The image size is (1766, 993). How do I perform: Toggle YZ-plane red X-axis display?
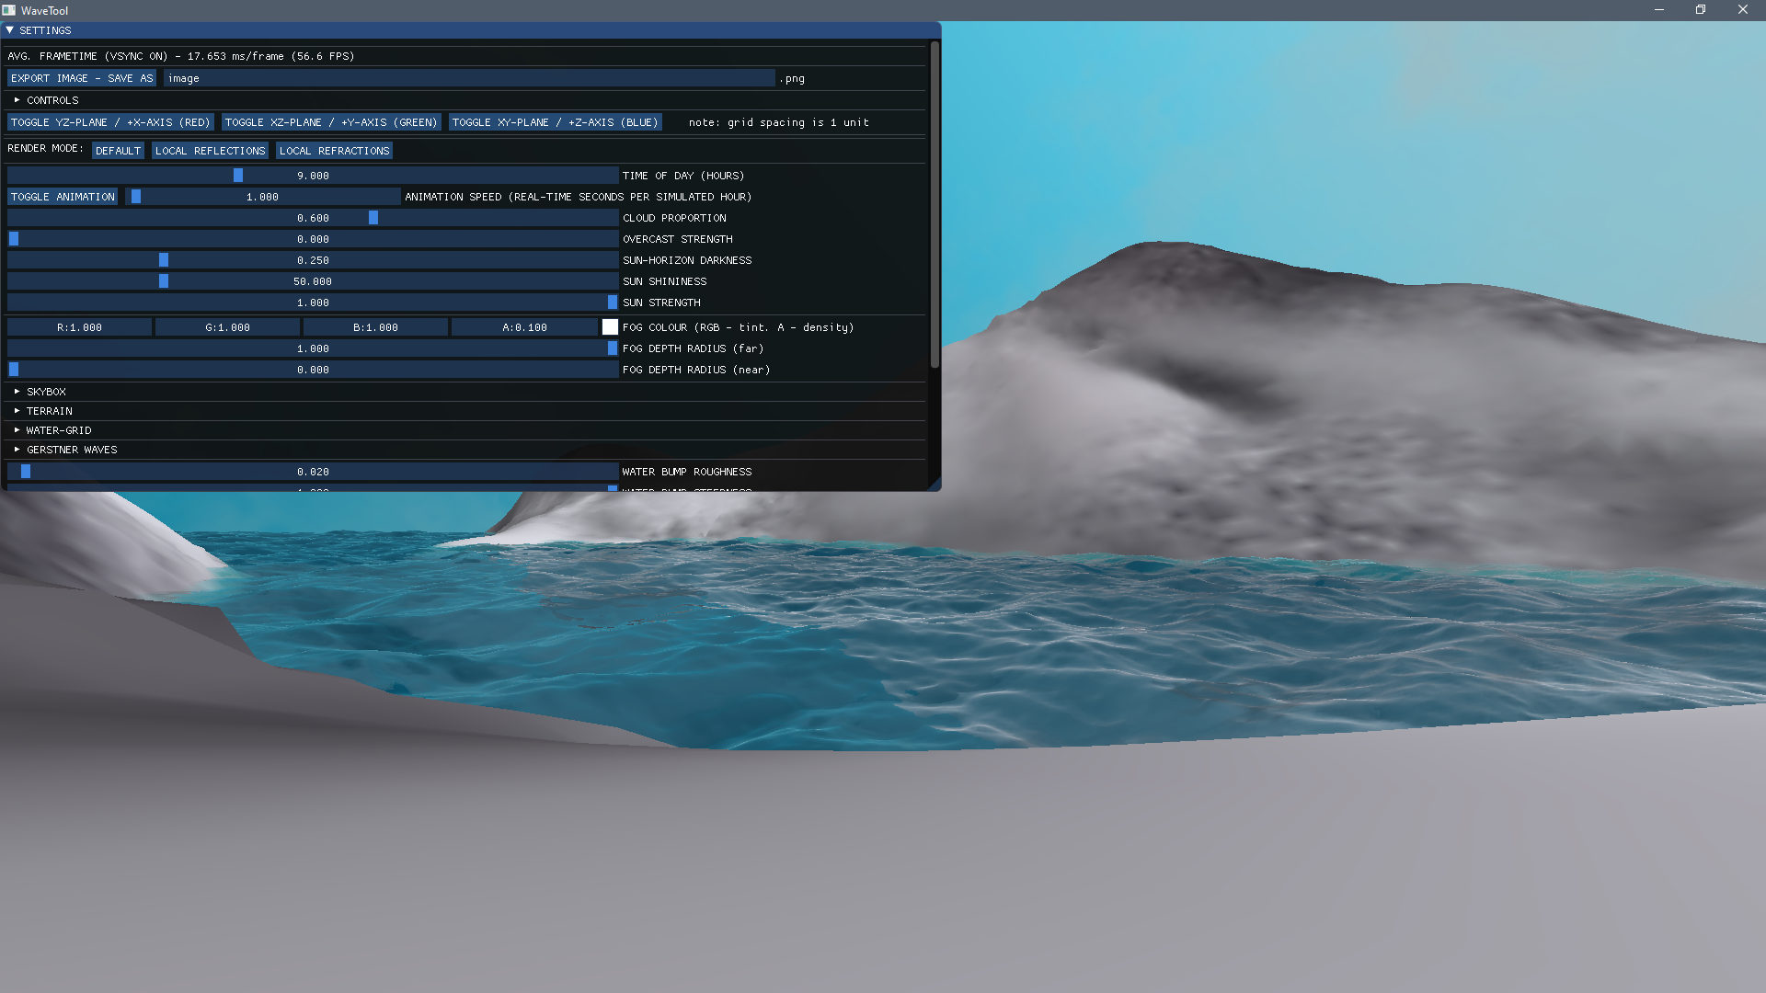110,122
